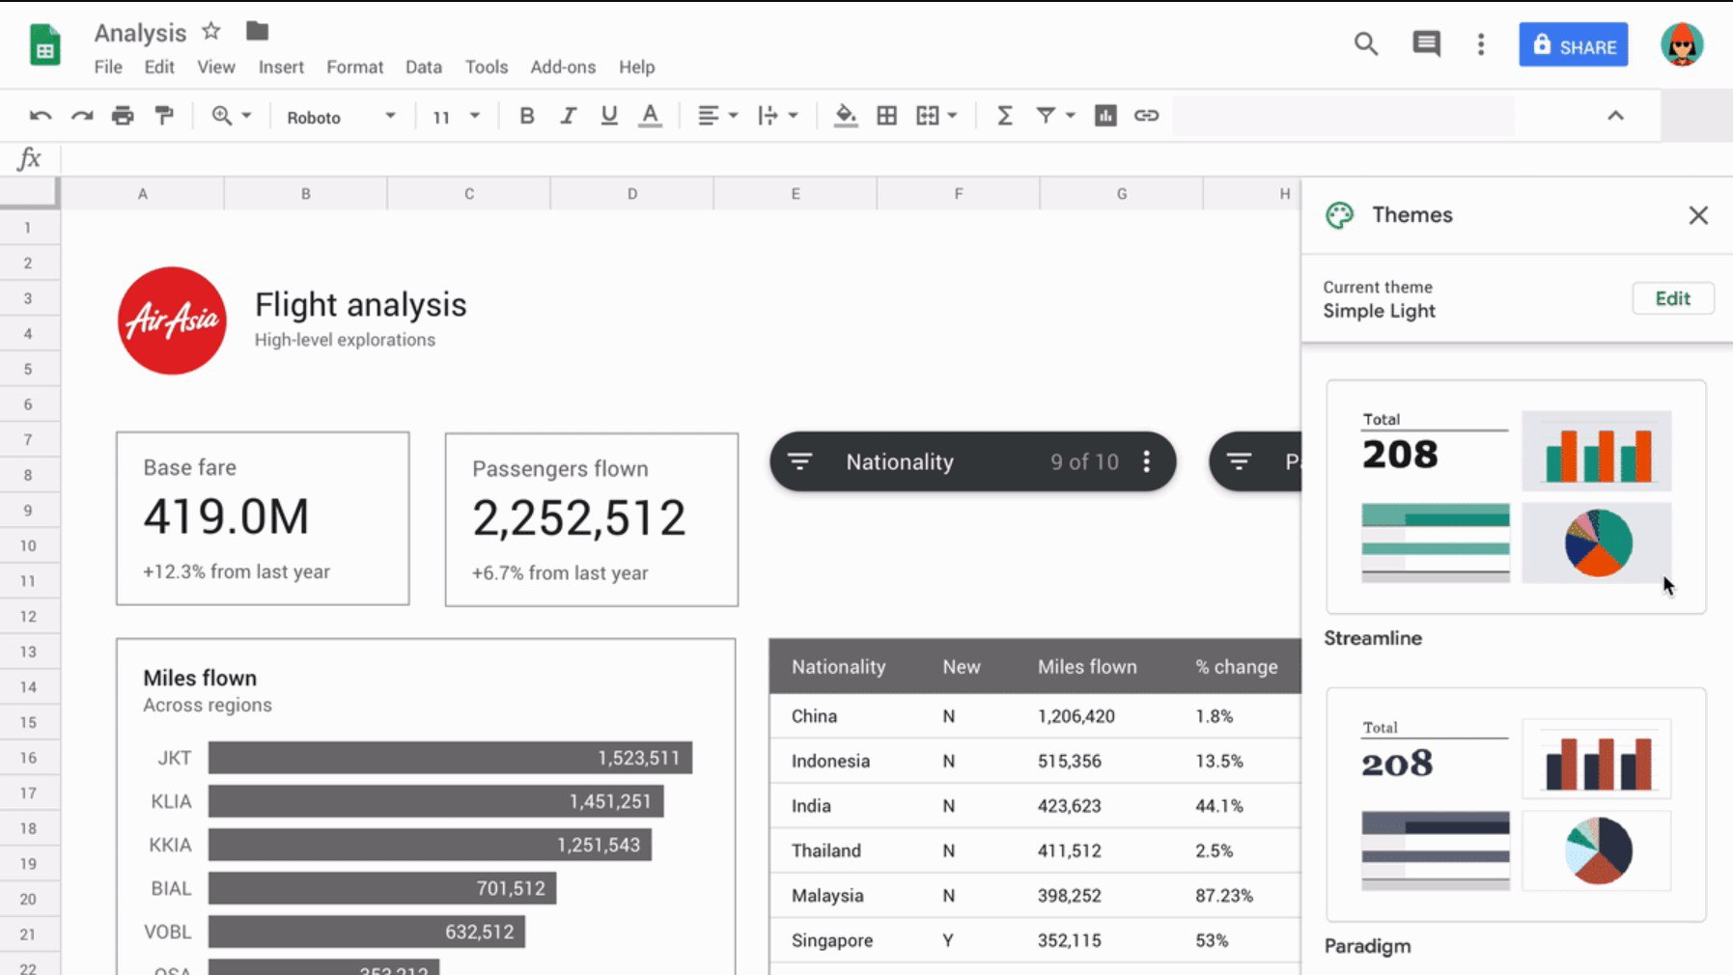The image size is (1733, 975).
Task: Star the Analysis document
Action: [x=211, y=32]
